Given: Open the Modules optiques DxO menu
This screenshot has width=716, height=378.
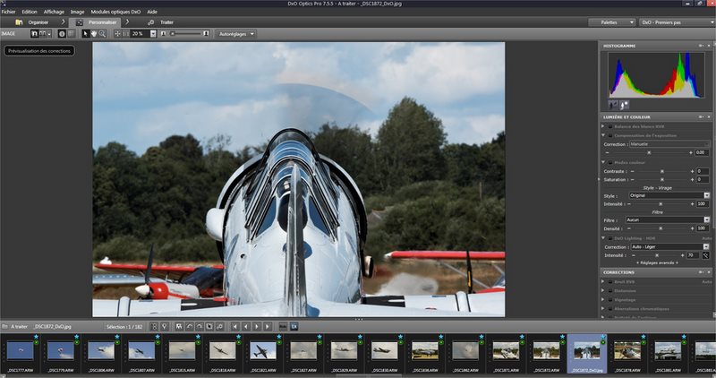Looking at the screenshot, I should [x=115, y=12].
